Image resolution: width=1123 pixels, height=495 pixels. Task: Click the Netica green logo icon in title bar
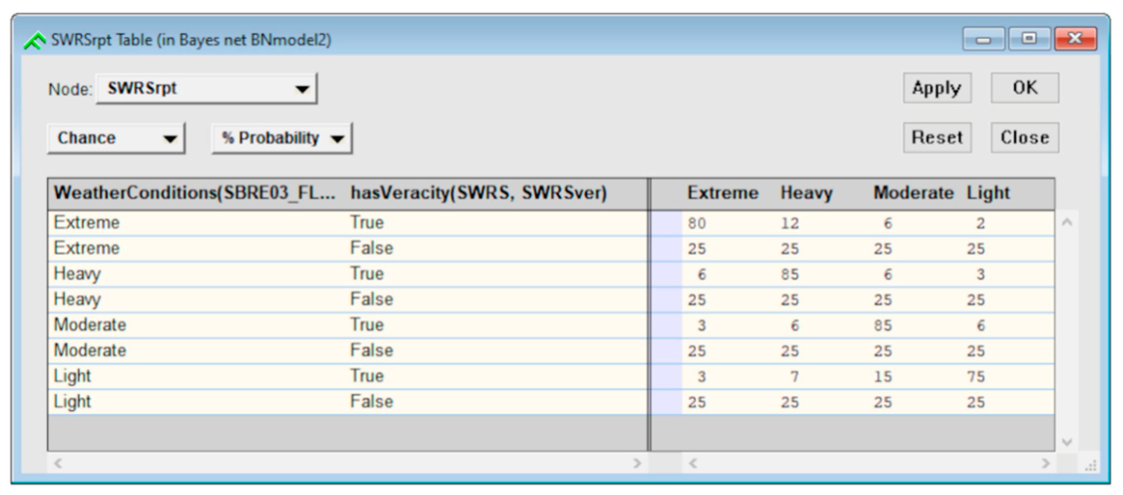click(35, 40)
